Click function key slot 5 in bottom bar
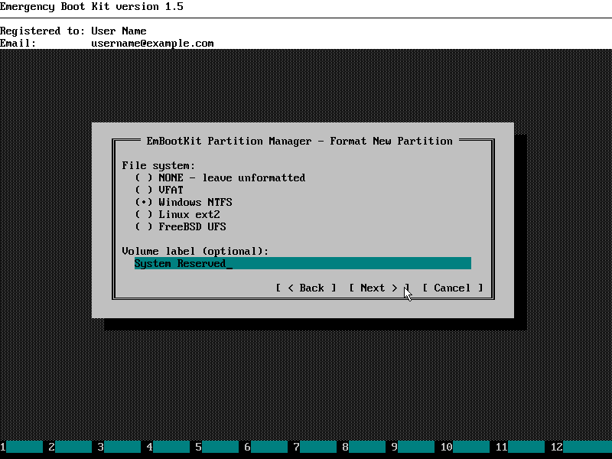The image size is (612, 459). click(x=217, y=447)
